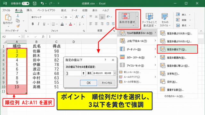Toggle Italic formatting
This screenshot has height=115, width=205.
(x=38, y=24)
